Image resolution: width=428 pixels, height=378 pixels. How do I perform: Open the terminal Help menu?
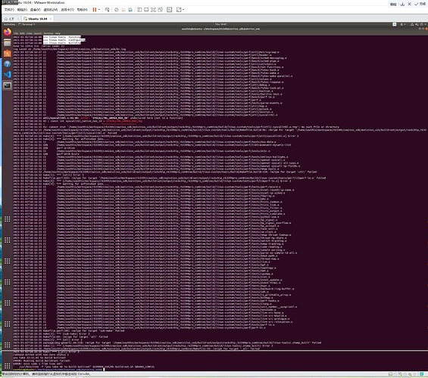click(x=58, y=33)
